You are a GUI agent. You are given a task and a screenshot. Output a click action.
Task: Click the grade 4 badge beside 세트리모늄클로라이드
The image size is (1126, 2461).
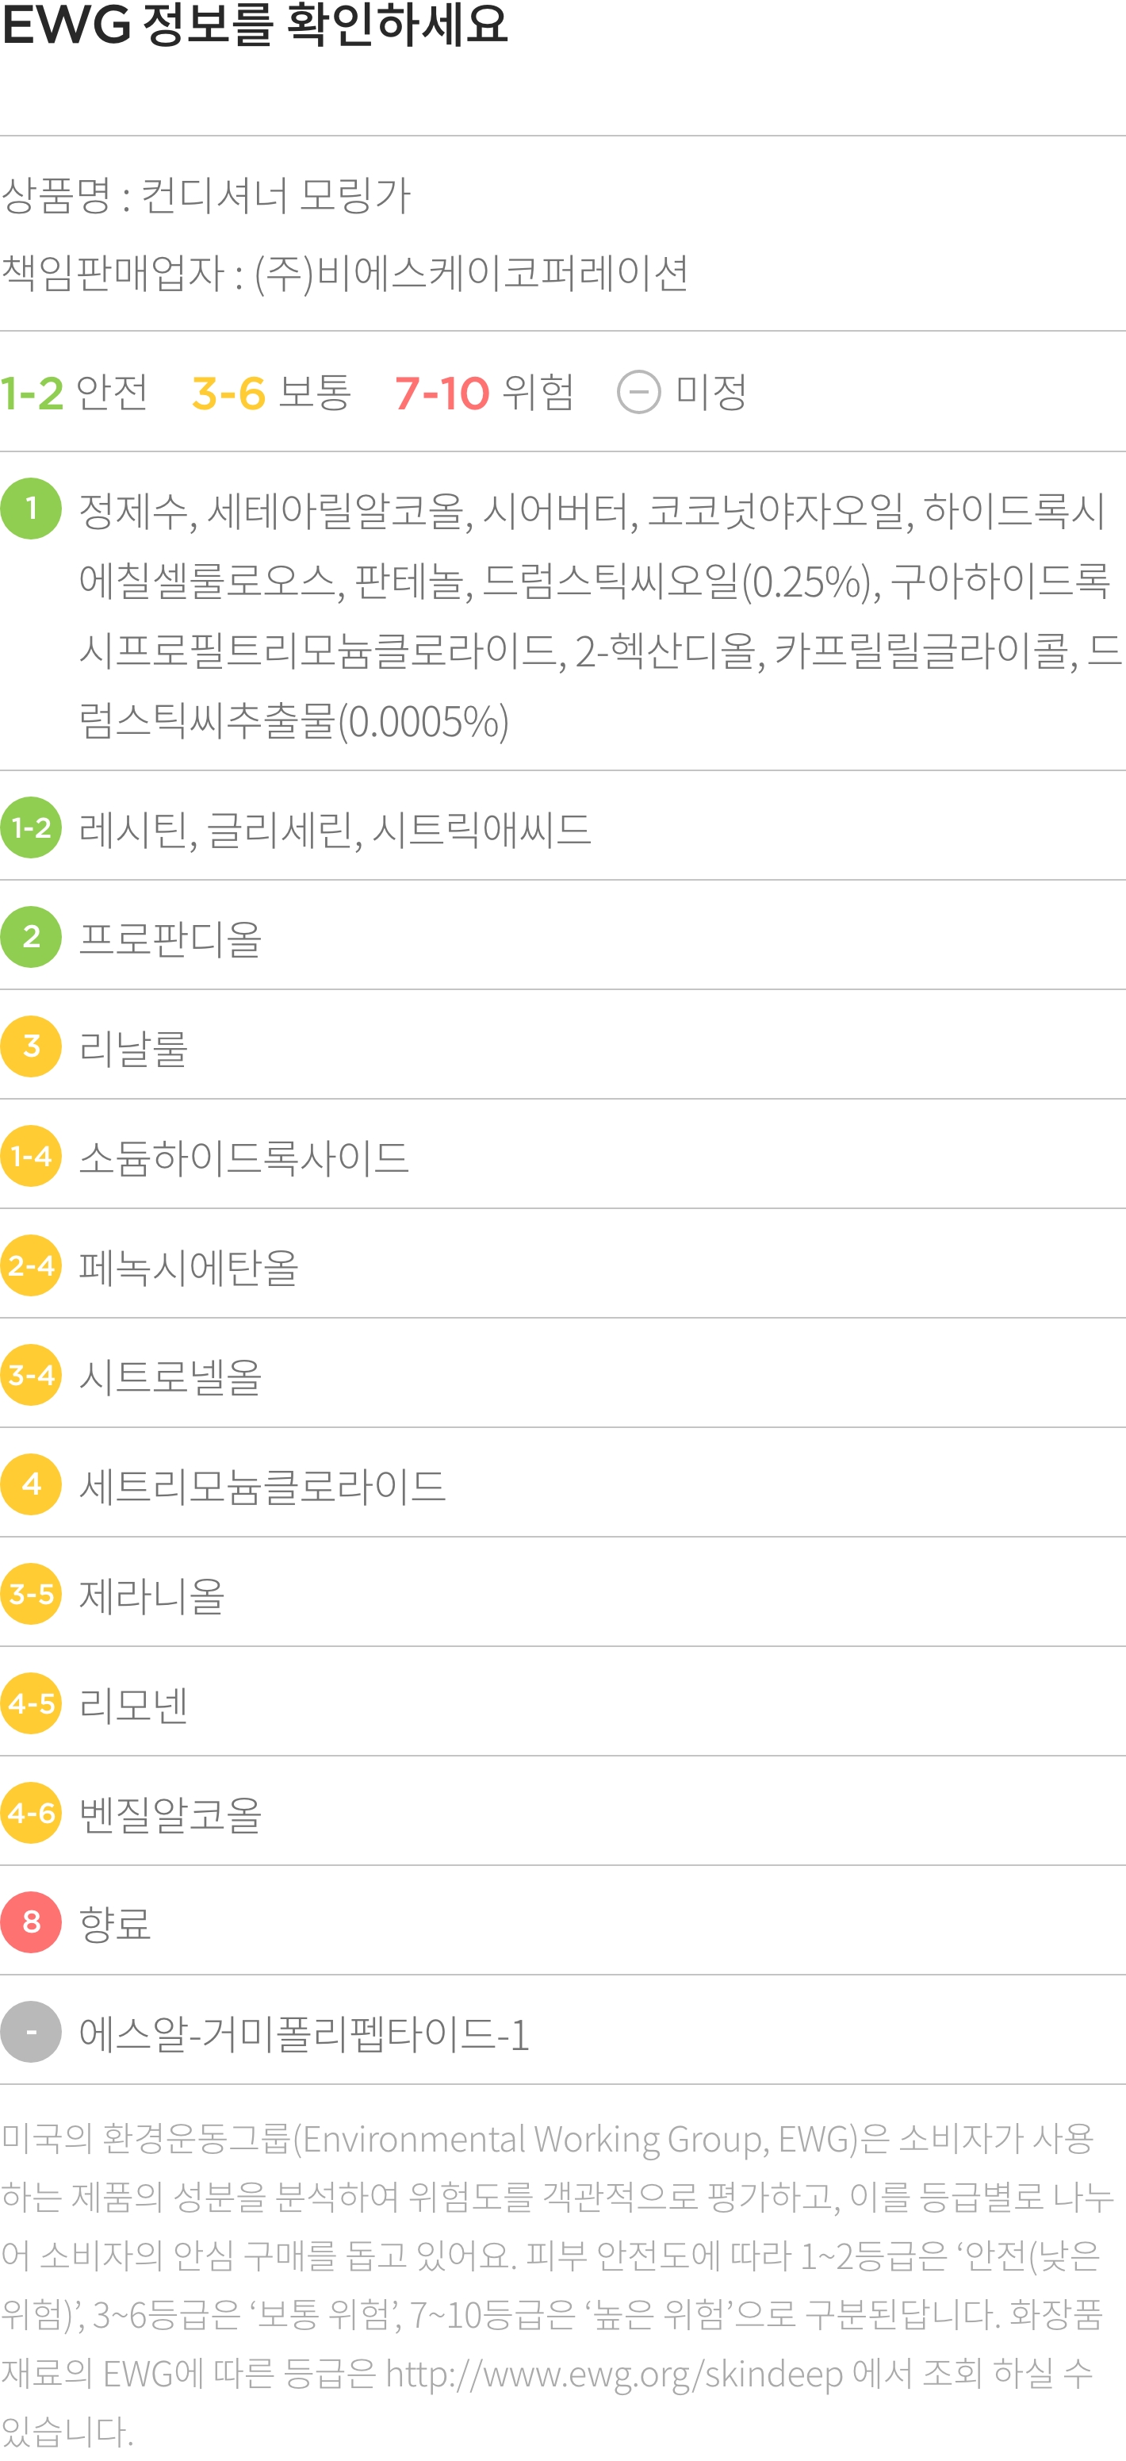(x=31, y=1484)
